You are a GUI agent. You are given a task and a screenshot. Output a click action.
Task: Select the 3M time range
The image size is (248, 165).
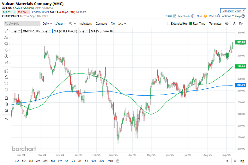click(45, 161)
